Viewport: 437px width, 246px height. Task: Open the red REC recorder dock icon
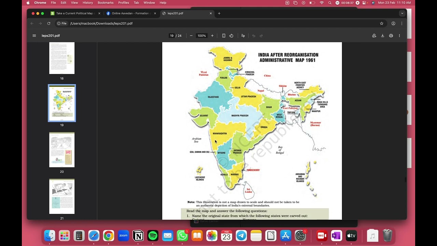click(322, 236)
